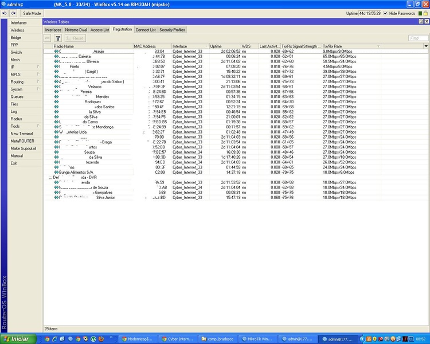The height and width of the screenshot is (344, 430).
Task: Expand the Tools submenu in sidebar
Action: [38, 126]
